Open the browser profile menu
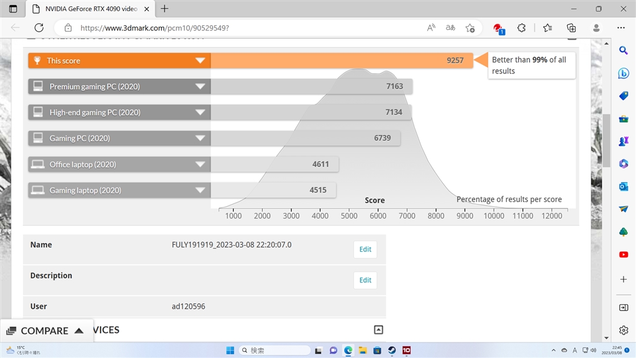636x358 pixels. (x=596, y=27)
